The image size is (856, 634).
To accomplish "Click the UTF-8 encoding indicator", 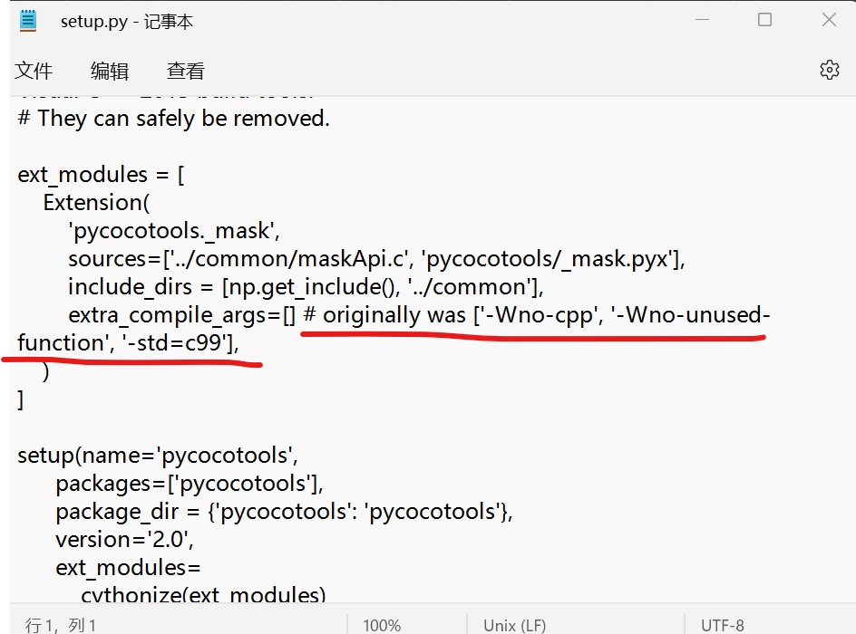I will [723, 624].
